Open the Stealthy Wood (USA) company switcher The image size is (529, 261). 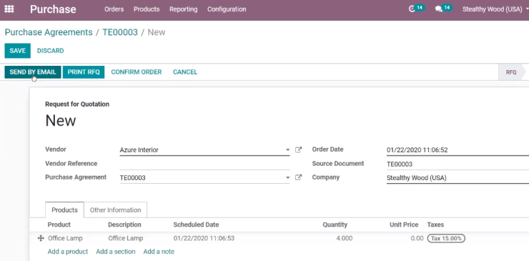click(495, 9)
